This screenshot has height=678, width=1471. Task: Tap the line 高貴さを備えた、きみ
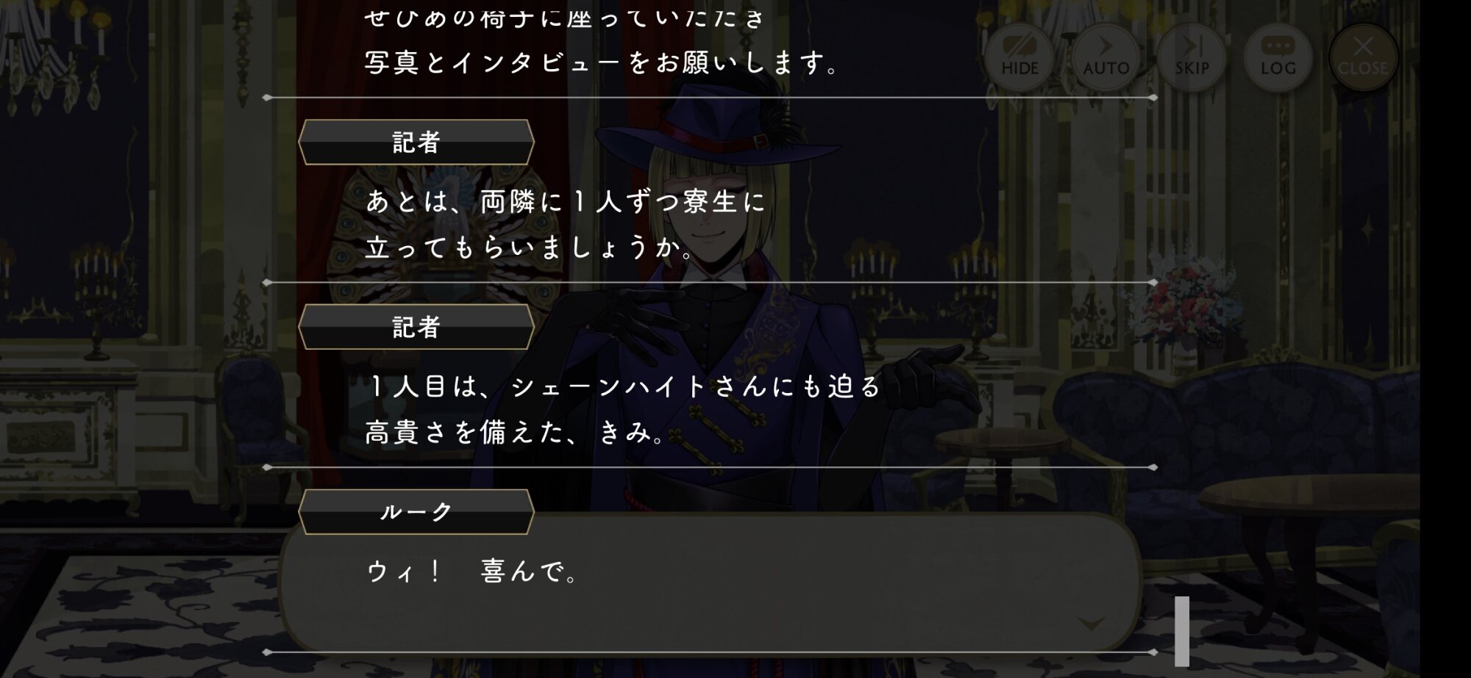[515, 433]
